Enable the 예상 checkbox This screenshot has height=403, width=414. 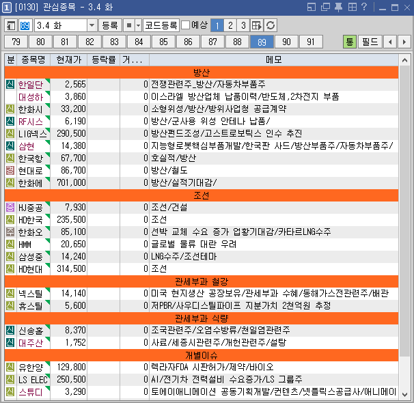tap(185, 25)
